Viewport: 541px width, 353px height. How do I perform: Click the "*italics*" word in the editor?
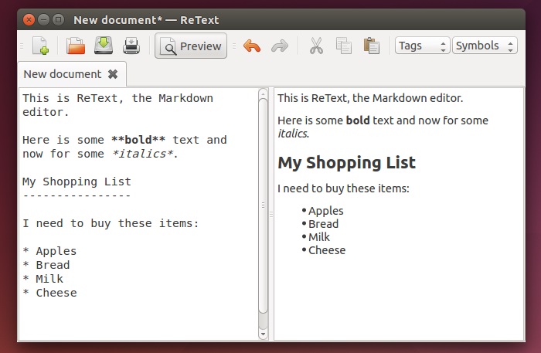[x=142, y=154]
